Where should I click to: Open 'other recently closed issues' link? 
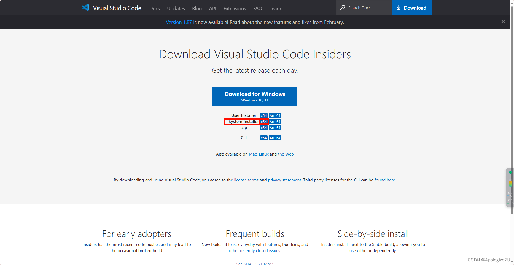point(254,251)
